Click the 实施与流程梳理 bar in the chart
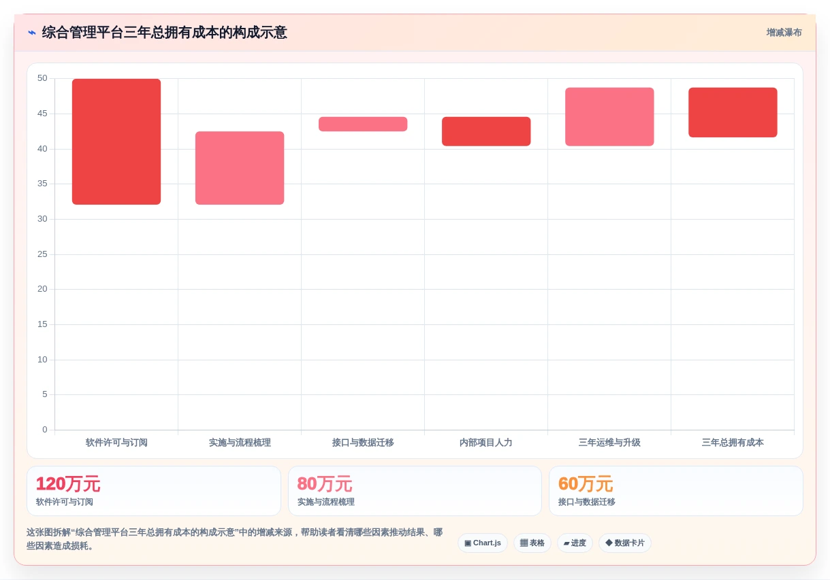The width and height of the screenshot is (830, 580). tap(240, 168)
